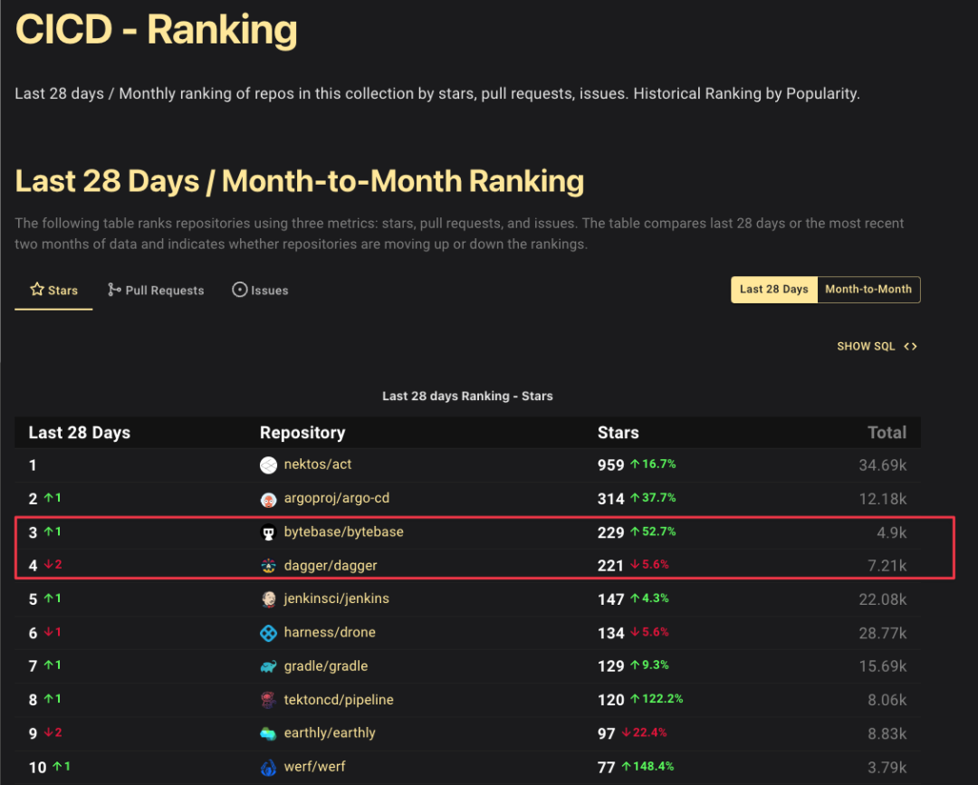Click the tektoncd/pipeline avatar icon
This screenshot has height=785, width=978.
click(268, 700)
